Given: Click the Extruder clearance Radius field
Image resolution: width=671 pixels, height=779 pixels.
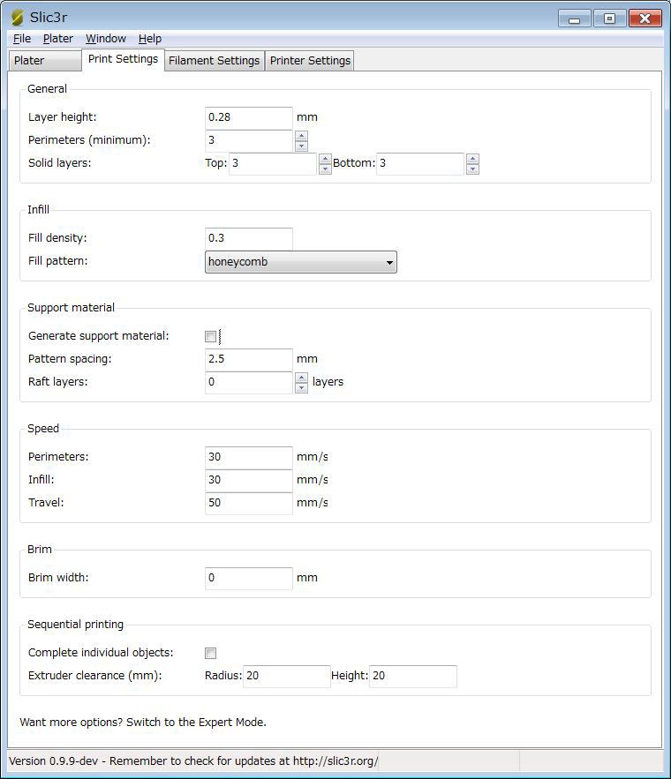Looking at the screenshot, I should [x=287, y=676].
